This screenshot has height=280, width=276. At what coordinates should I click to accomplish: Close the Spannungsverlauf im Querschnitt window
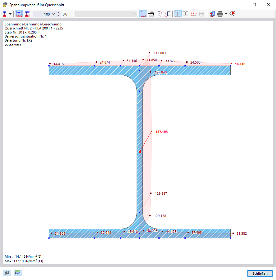(x=269, y=5)
